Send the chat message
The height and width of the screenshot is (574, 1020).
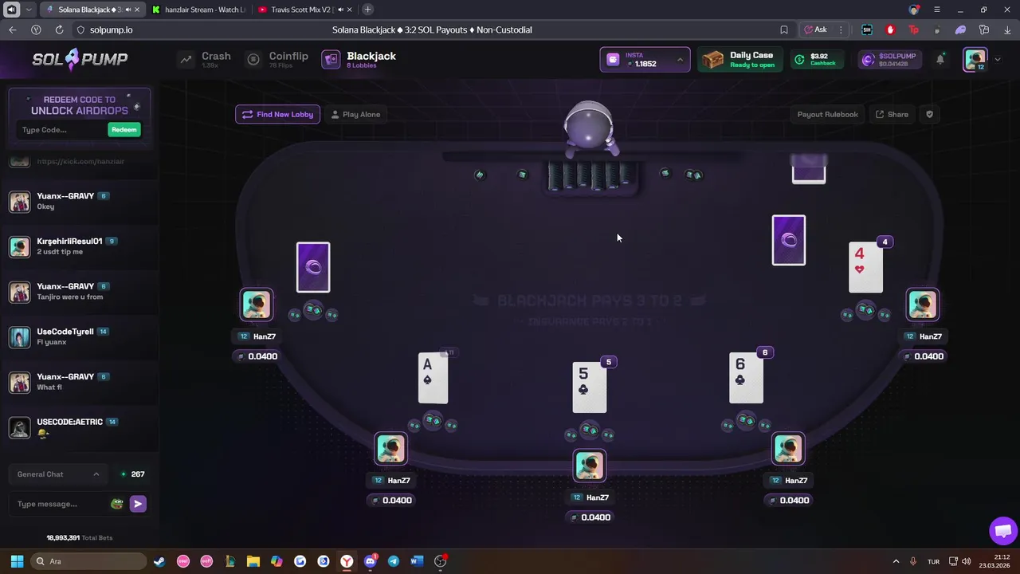click(x=138, y=504)
